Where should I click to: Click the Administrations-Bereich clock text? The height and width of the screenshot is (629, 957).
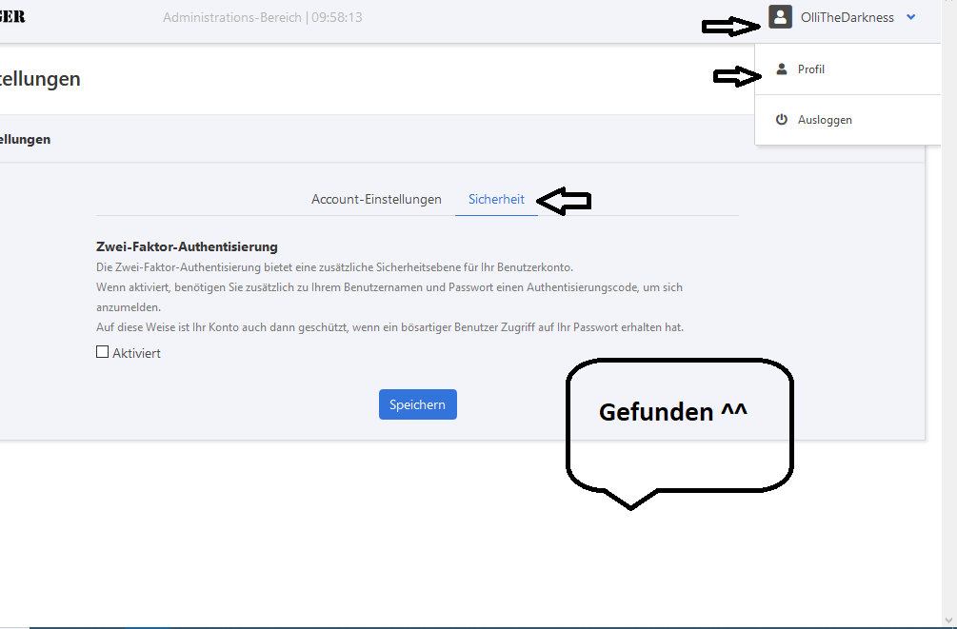pyautogui.click(x=262, y=17)
